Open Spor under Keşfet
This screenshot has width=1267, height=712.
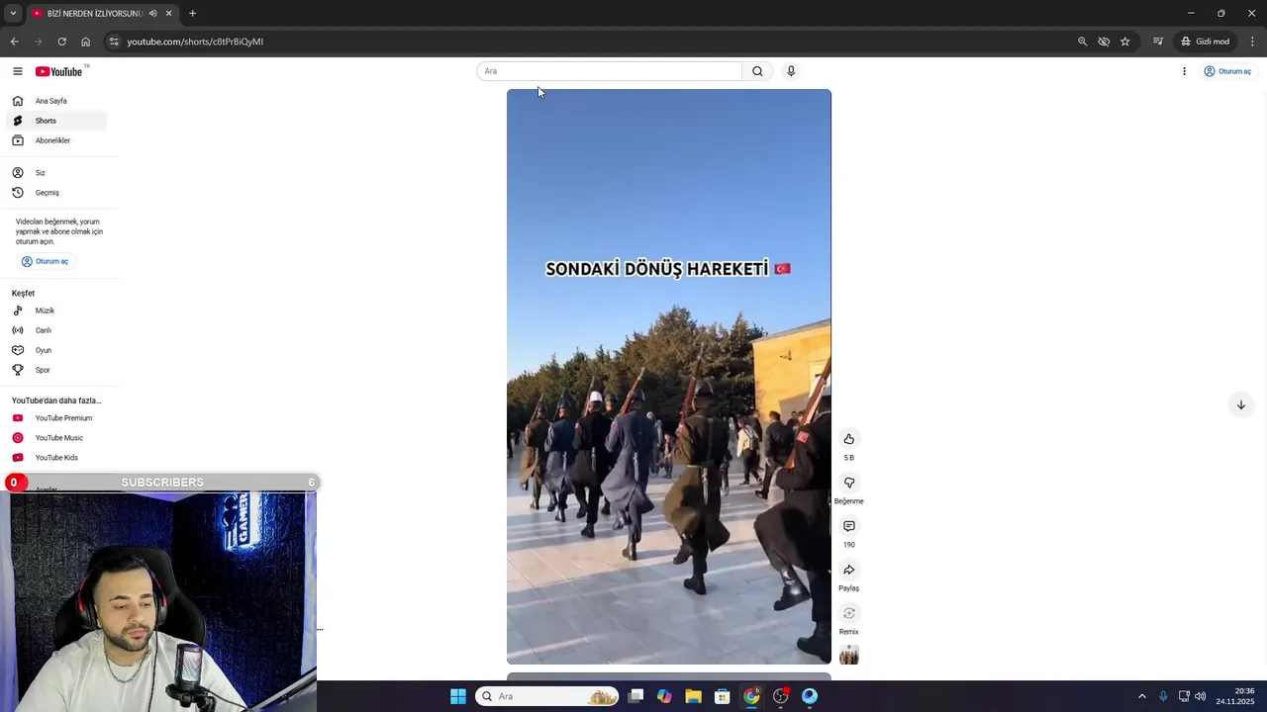[56, 370]
